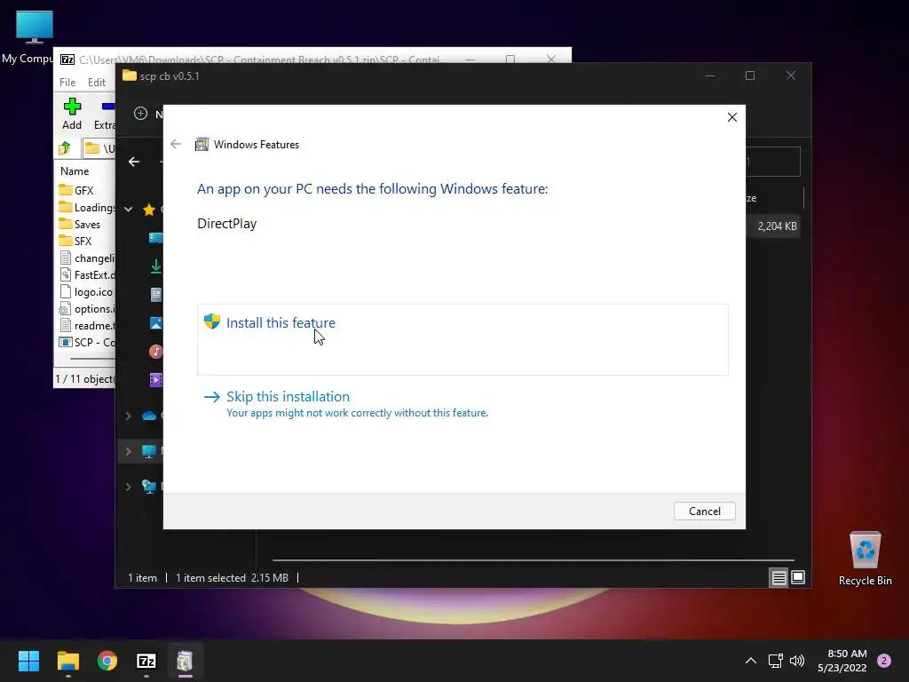Click the Windows Features taskbar icon

185,661
